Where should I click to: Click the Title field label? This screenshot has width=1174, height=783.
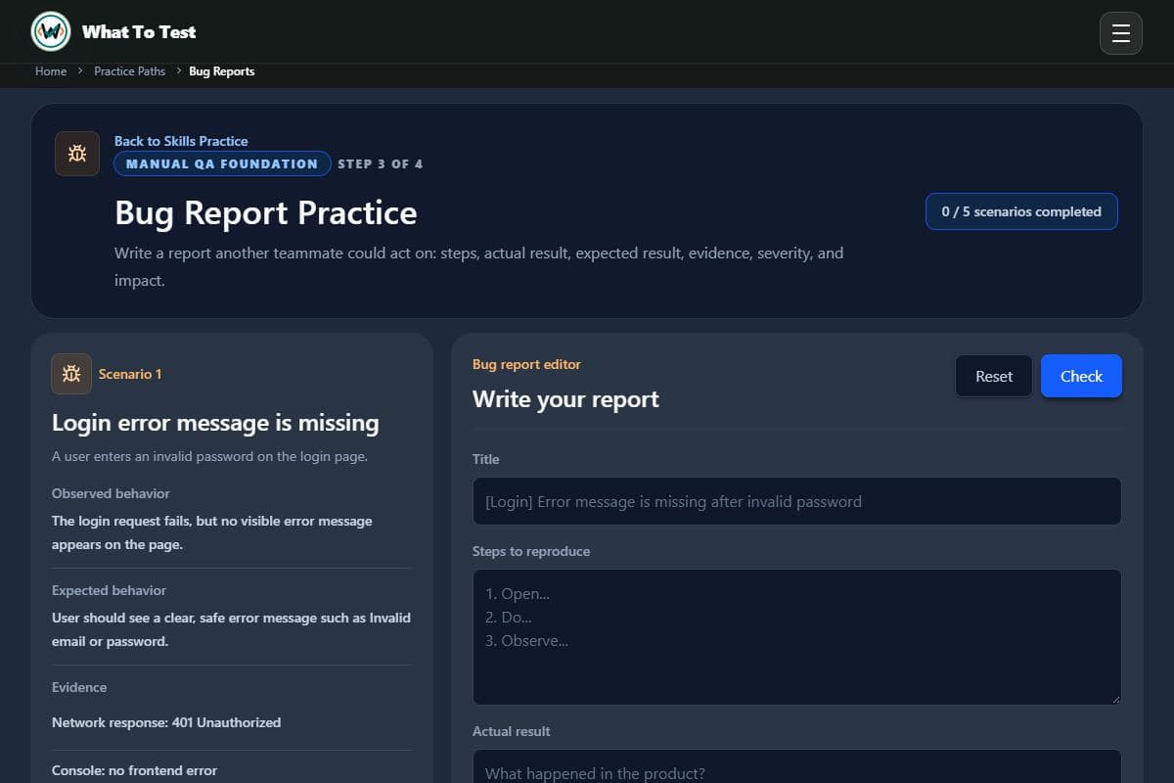[x=486, y=459]
